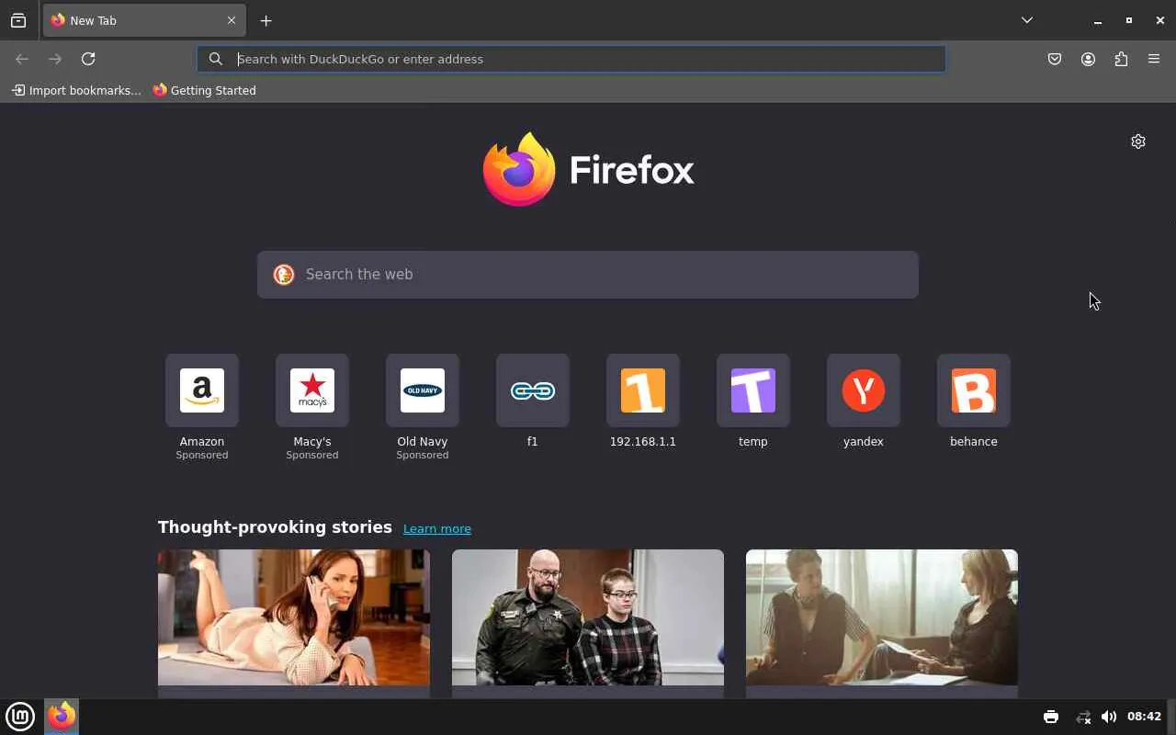
Task: Open Firefox View from the tab bar
Action: click(x=18, y=20)
